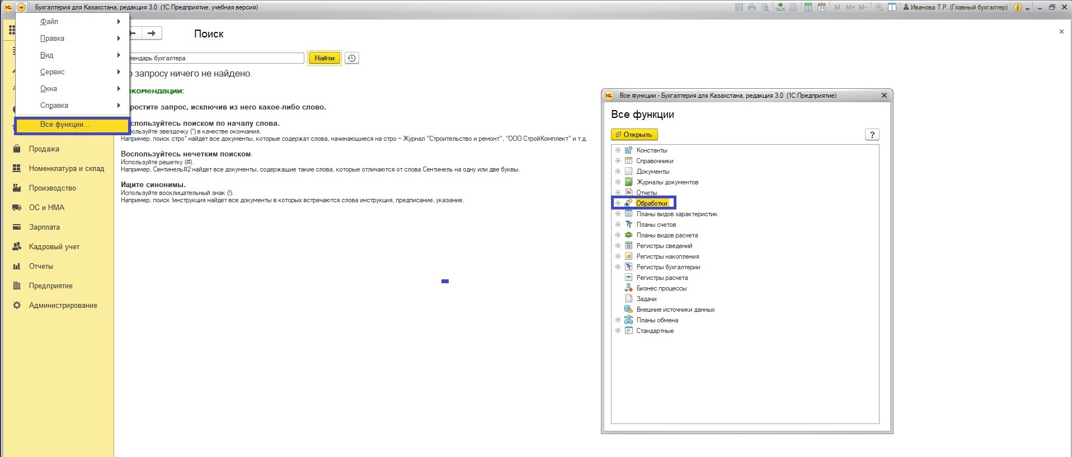
Task: Open the Кадровый учет section
Action: pyautogui.click(x=46, y=247)
